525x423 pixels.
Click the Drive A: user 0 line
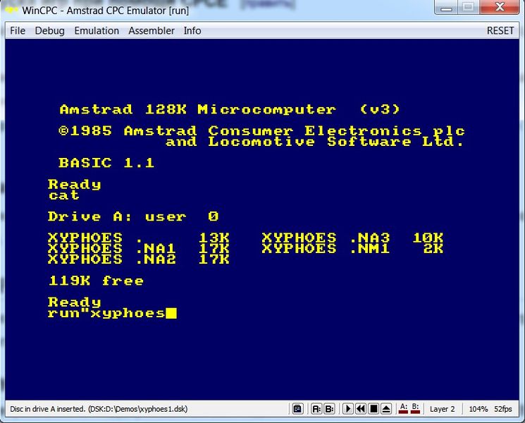pos(134,216)
